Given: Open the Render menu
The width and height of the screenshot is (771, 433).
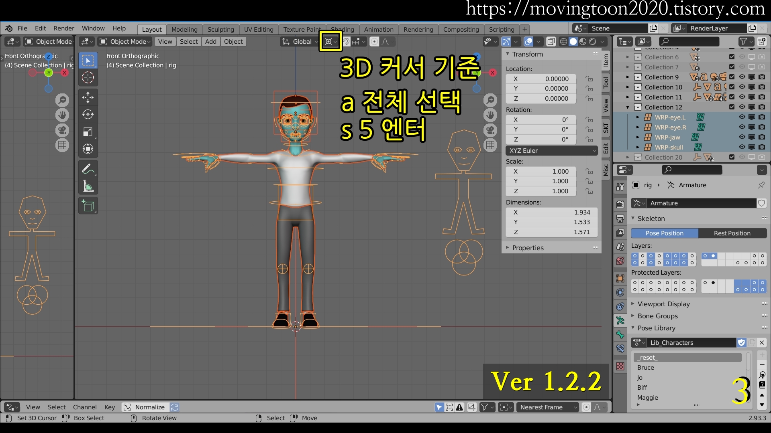Looking at the screenshot, I should point(64,28).
